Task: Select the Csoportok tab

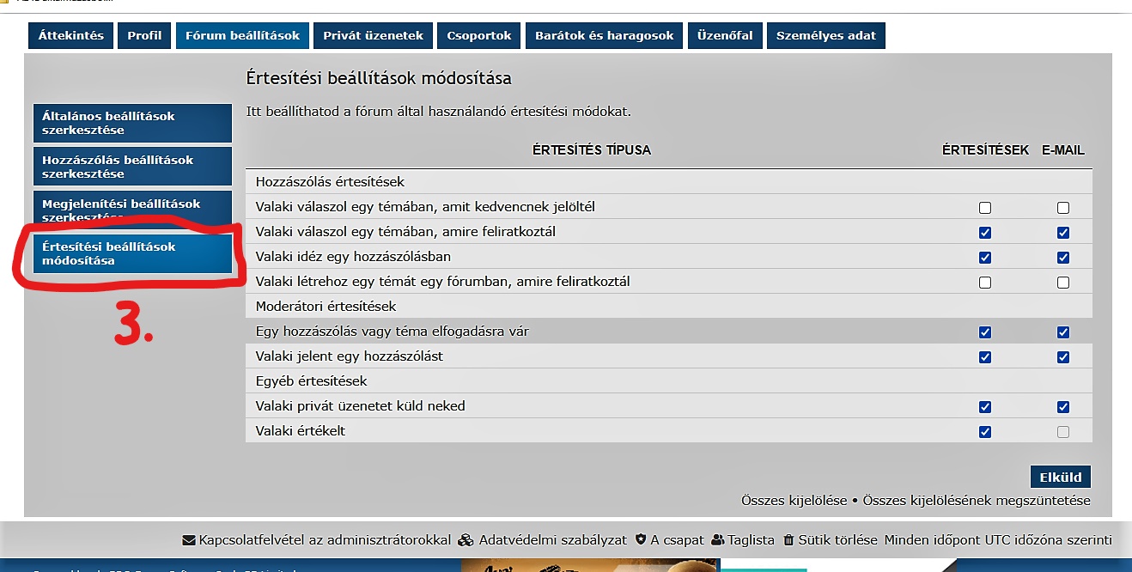Action: (x=478, y=35)
